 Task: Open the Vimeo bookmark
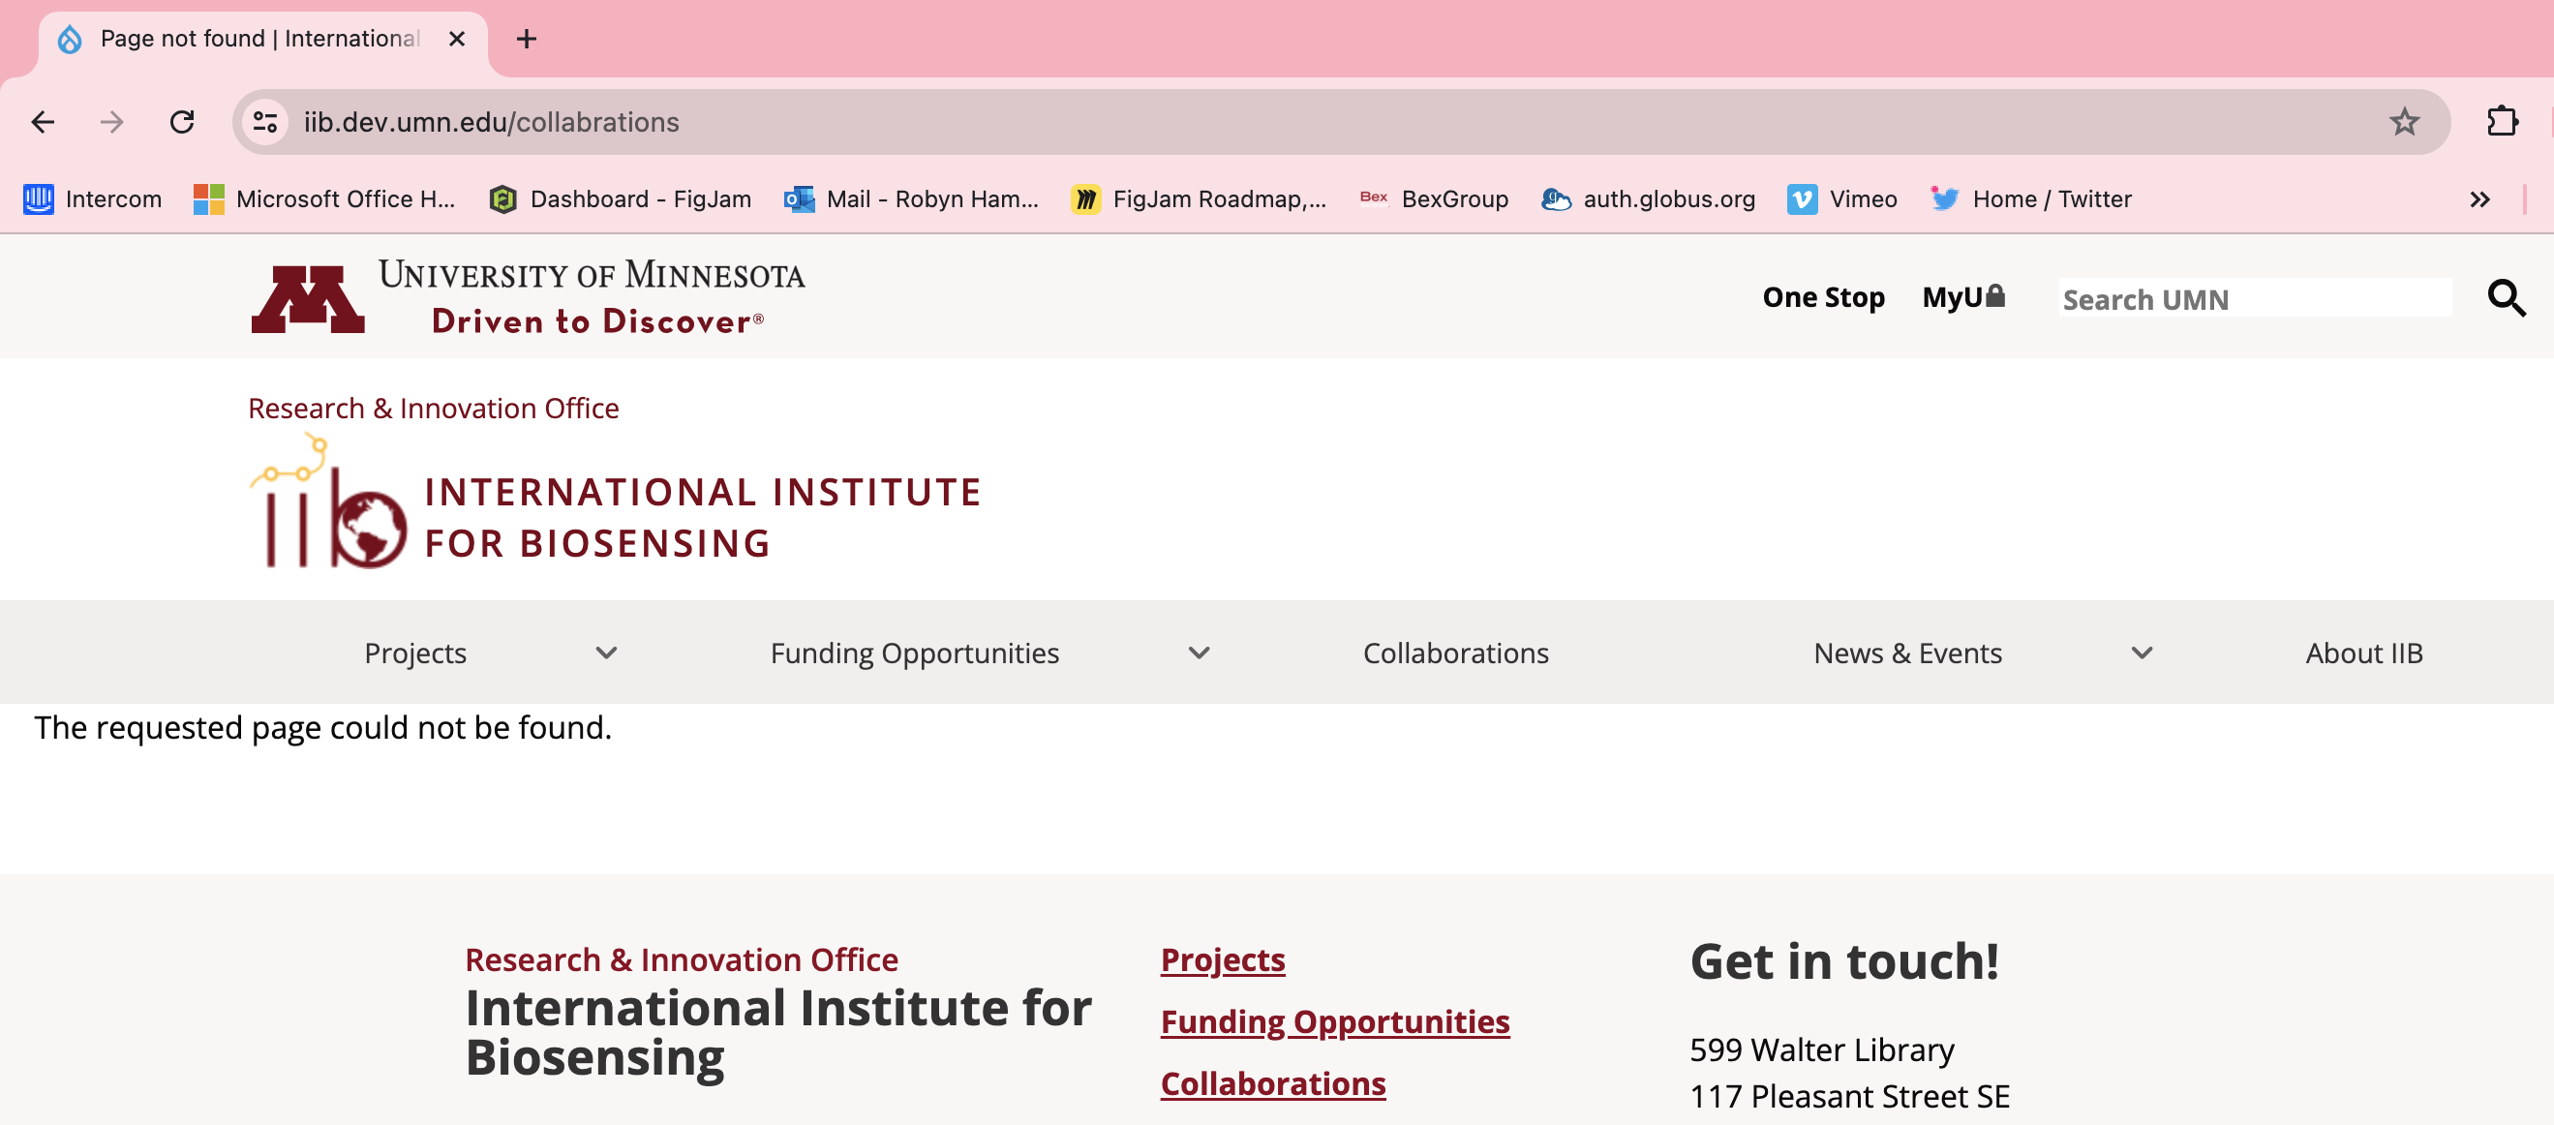1842,199
